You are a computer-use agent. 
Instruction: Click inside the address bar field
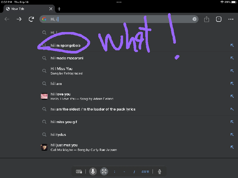[119, 19]
